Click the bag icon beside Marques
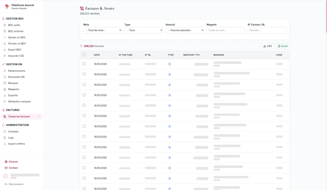Screen dimensions: 327x190 [5, 83]
